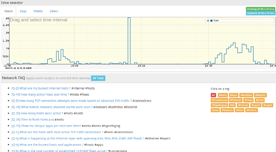Pick the #Ethernet tag filter
This screenshot has height=152, width=276.
(236, 100)
